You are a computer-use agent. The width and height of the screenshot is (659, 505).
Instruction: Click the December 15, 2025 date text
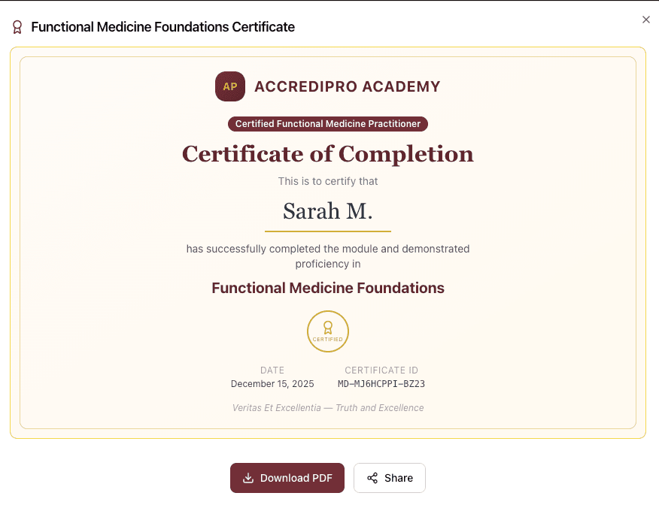pos(272,383)
